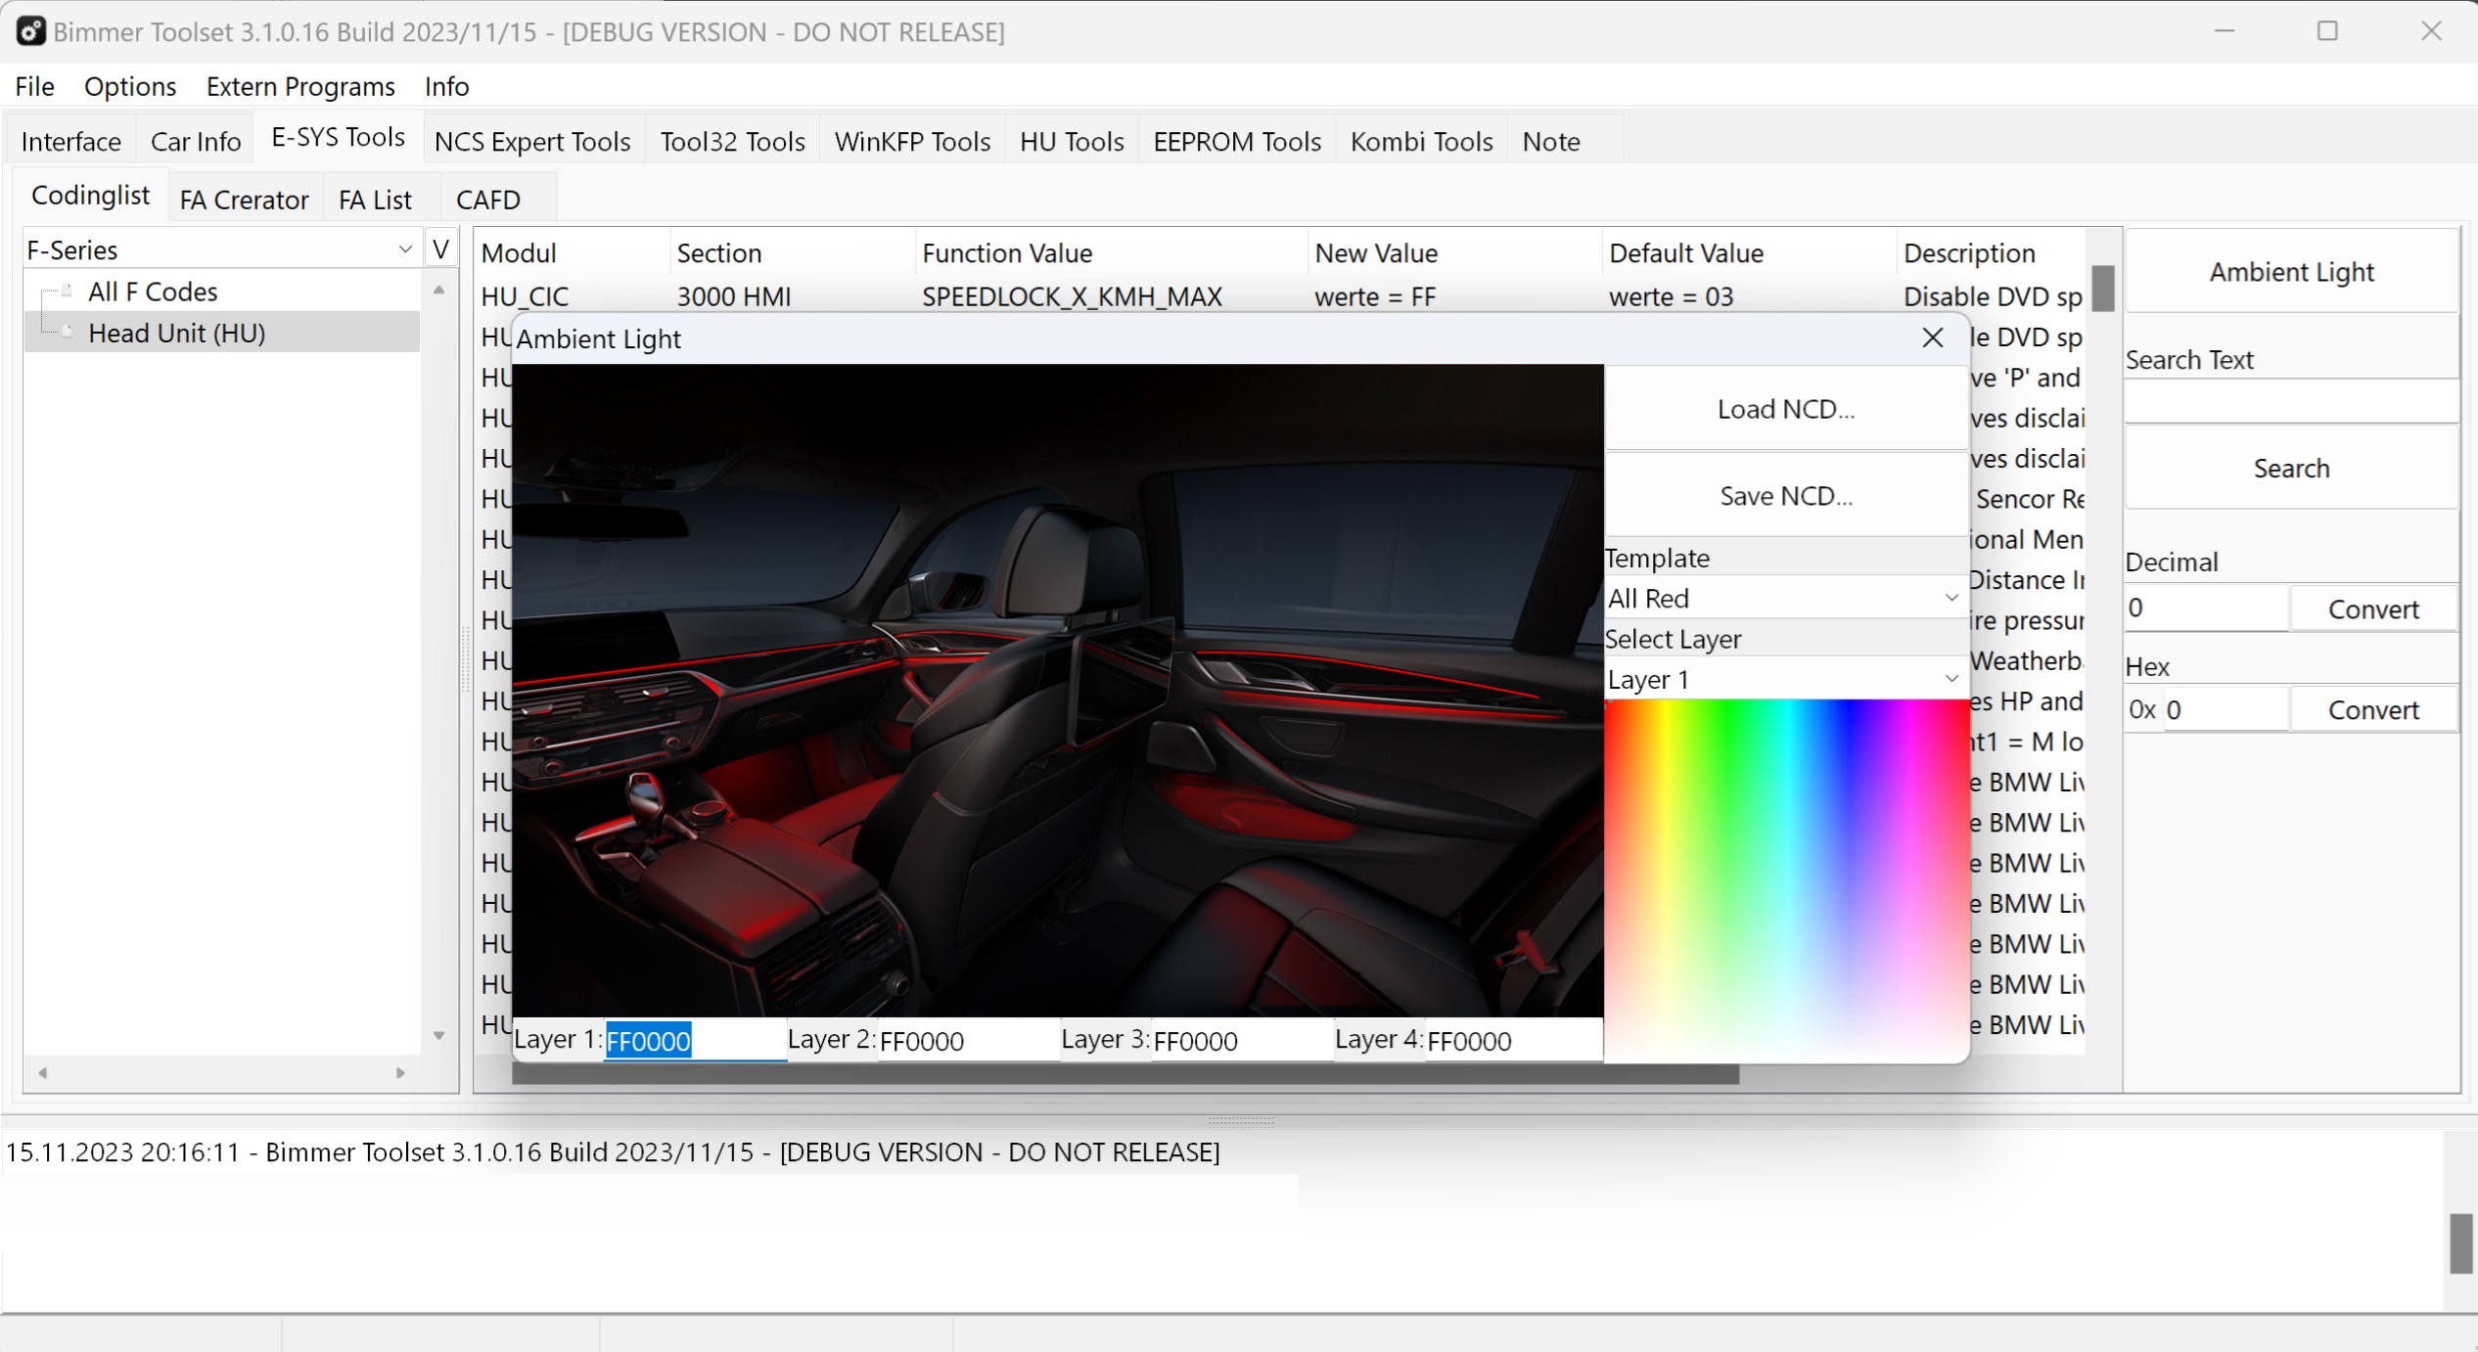Click the Hex value input field
2478x1352 pixels.
(2225, 709)
